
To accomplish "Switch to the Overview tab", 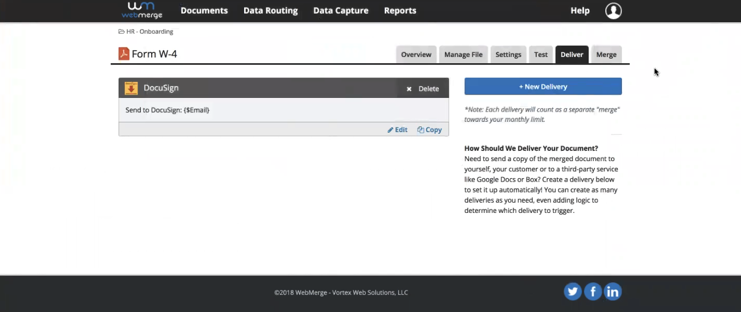I will [x=416, y=55].
